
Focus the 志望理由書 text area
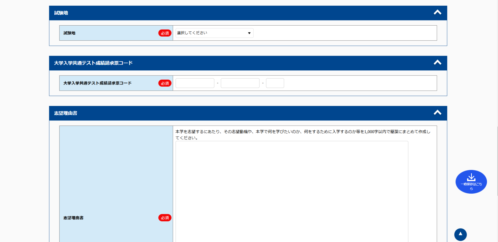tap(292, 191)
